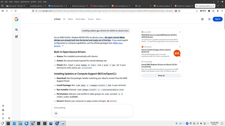This screenshot has width=225, height=126.
Task: Open the Tools menu
Action: click(x=40, y=2)
